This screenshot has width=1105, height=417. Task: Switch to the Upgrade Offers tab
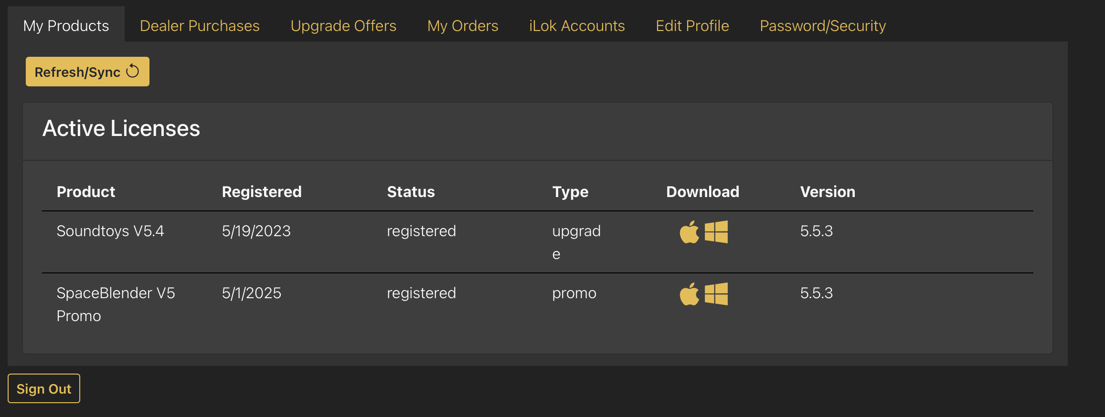pyautogui.click(x=343, y=26)
